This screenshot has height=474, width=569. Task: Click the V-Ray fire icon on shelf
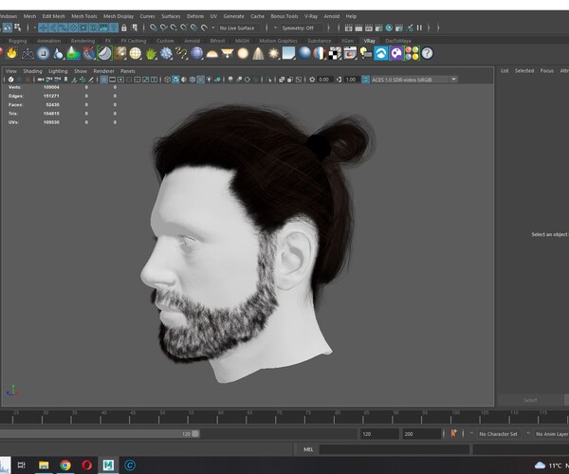pos(12,53)
